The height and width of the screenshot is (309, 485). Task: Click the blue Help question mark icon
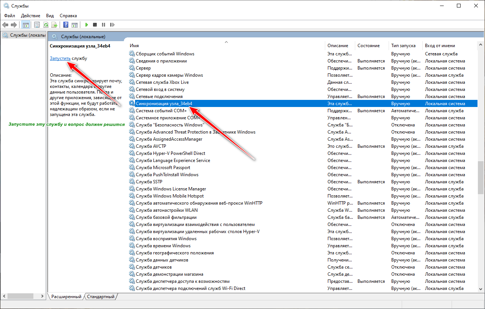click(66, 25)
